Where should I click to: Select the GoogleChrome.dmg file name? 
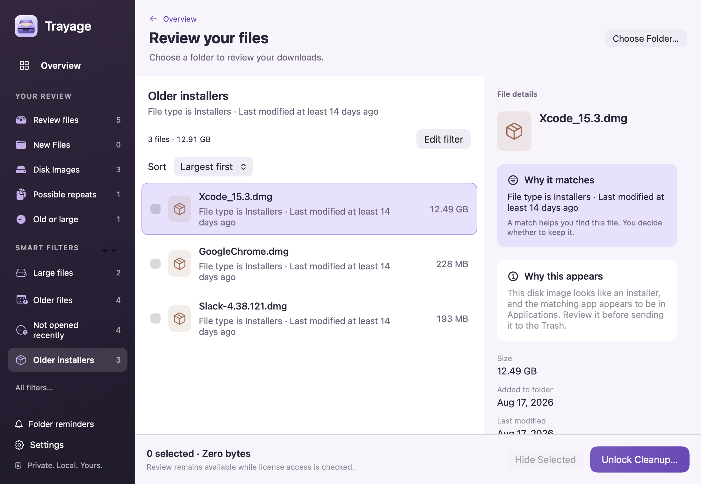coord(244,251)
